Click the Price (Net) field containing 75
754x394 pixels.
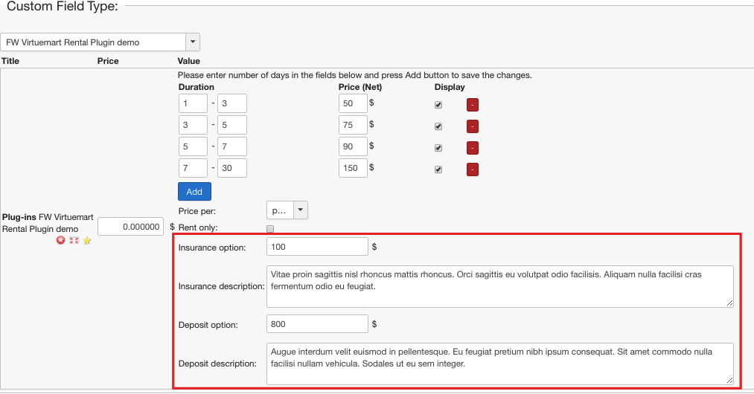click(353, 125)
